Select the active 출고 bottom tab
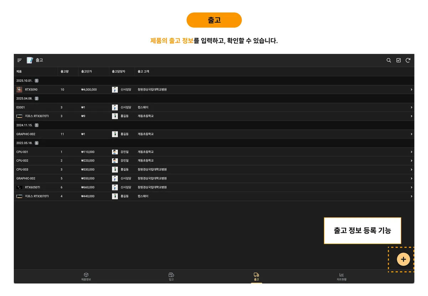This screenshot has width=428, height=296. 256,277
